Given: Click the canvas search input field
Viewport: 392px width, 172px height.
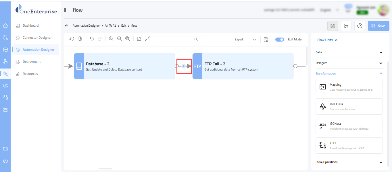Looking at the screenshot, I should click(174, 40).
